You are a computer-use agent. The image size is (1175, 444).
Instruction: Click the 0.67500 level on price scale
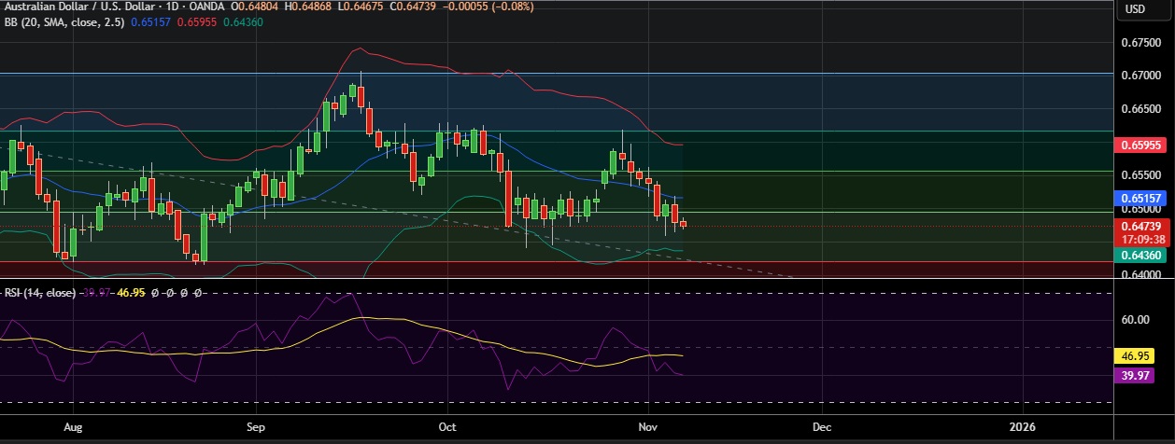pyautogui.click(x=1140, y=43)
